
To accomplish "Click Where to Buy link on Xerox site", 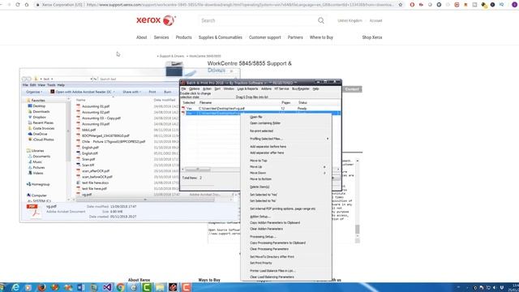I will pyautogui.click(x=321, y=37).
